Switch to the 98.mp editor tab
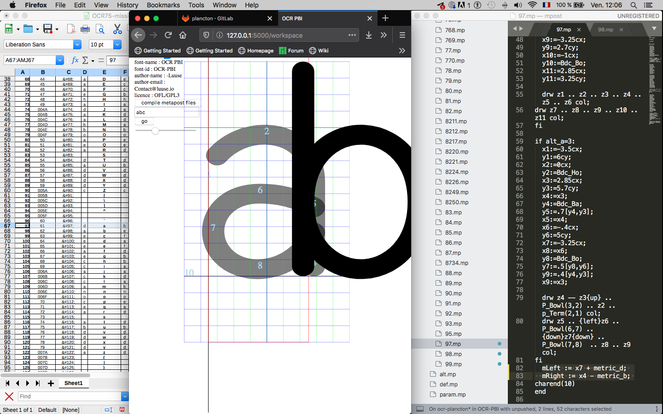The height and width of the screenshot is (414, 663). (x=605, y=29)
